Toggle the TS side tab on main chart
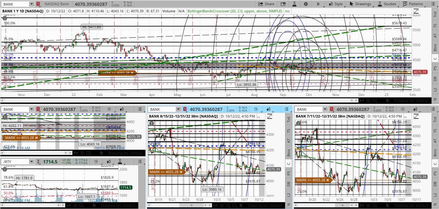 [435, 25]
